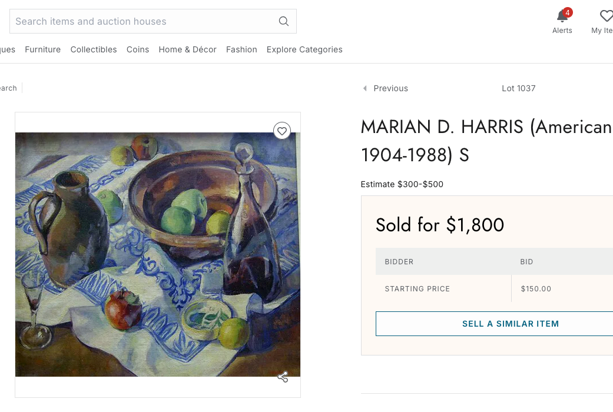Open the Coins category
The image size is (613, 412).
click(x=138, y=49)
